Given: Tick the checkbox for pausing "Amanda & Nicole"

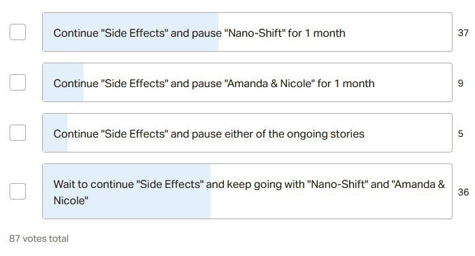Looking at the screenshot, I should click(18, 82).
